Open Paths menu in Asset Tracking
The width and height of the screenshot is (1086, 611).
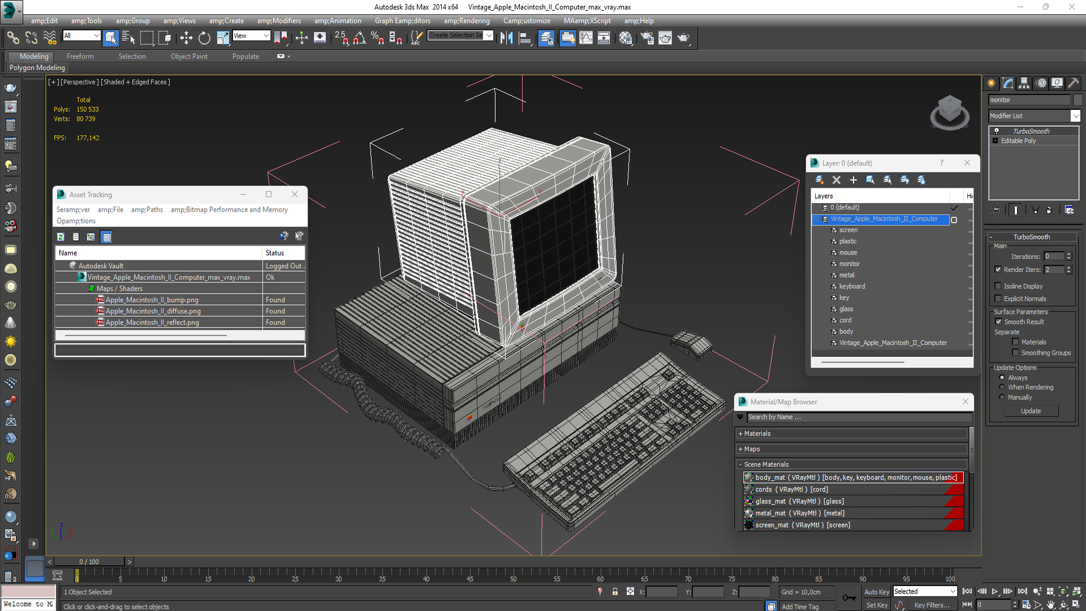click(147, 210)
